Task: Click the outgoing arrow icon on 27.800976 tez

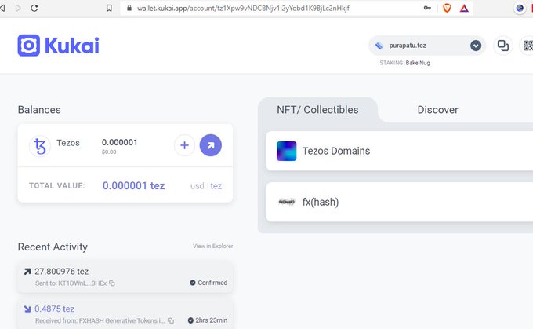Action: click(x=27, y=272)
